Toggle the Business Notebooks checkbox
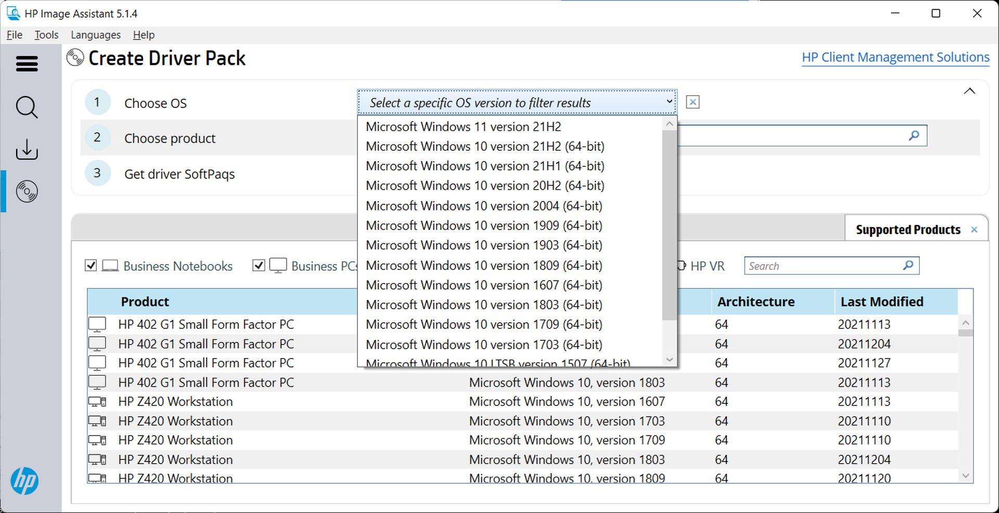Image resolution: width=999 pixels, height=513 pixels. click(x=91, y=266)
